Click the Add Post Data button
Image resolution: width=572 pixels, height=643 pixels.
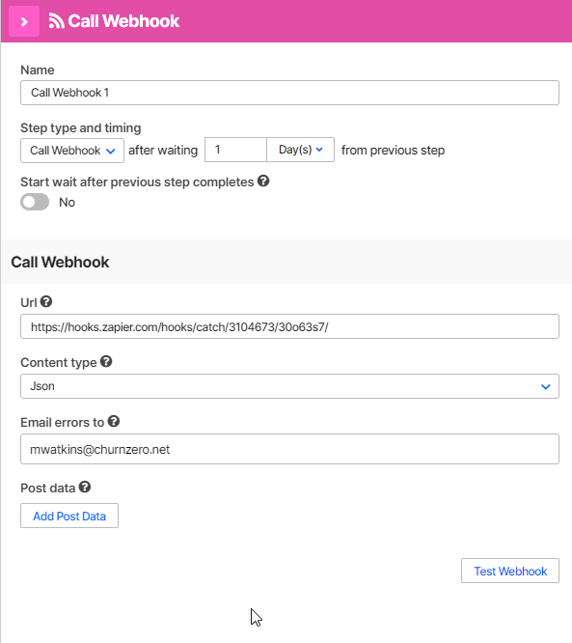[x=69, y=516]
